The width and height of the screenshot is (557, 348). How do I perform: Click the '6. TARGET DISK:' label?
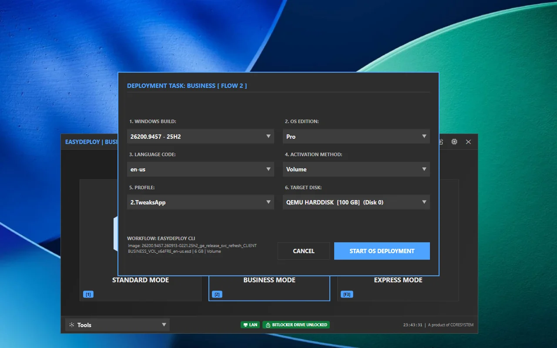pyautogui.click(x=303, y=187)
